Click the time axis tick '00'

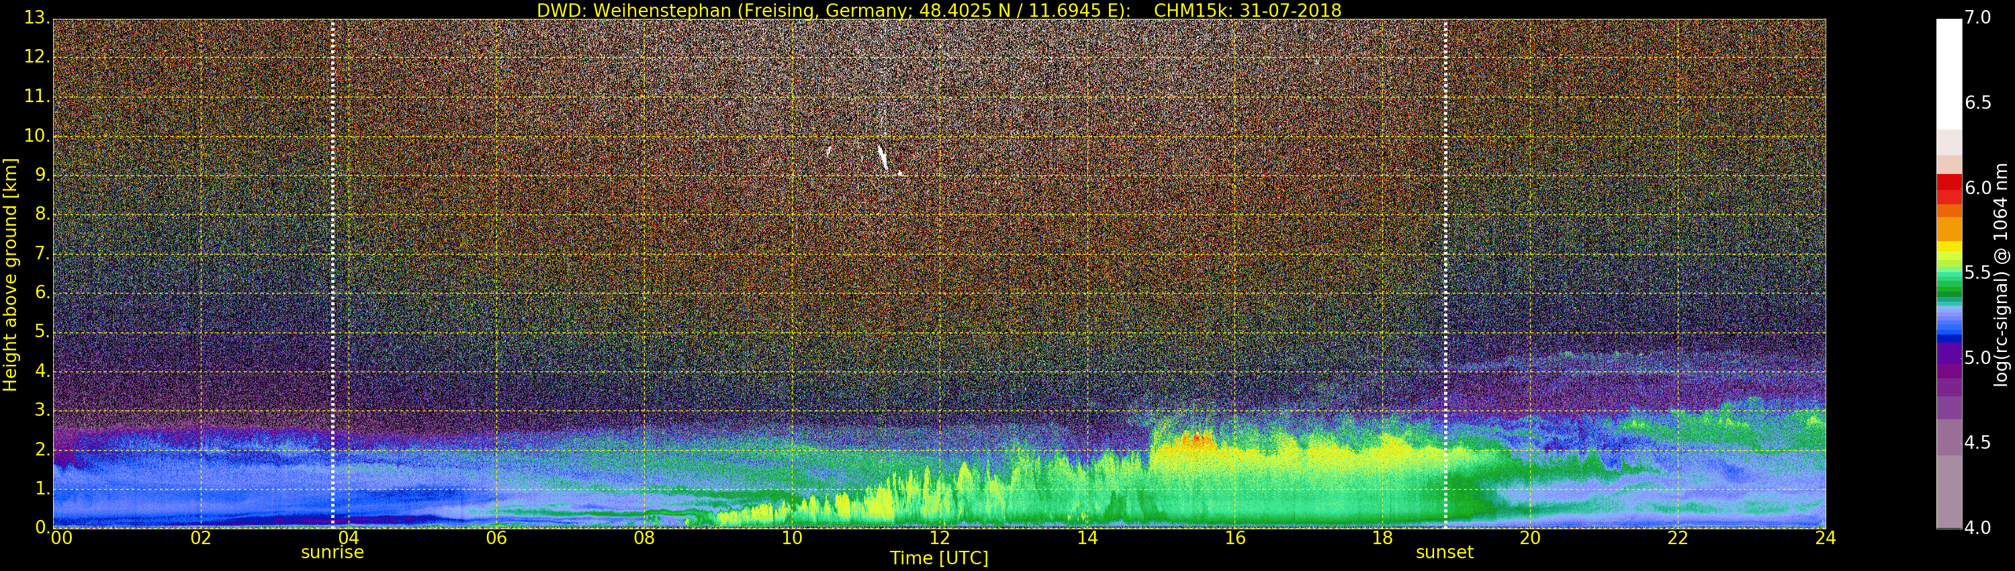tap(62, 538)
